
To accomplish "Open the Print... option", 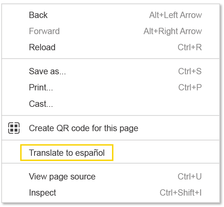I will pos(41,88).
